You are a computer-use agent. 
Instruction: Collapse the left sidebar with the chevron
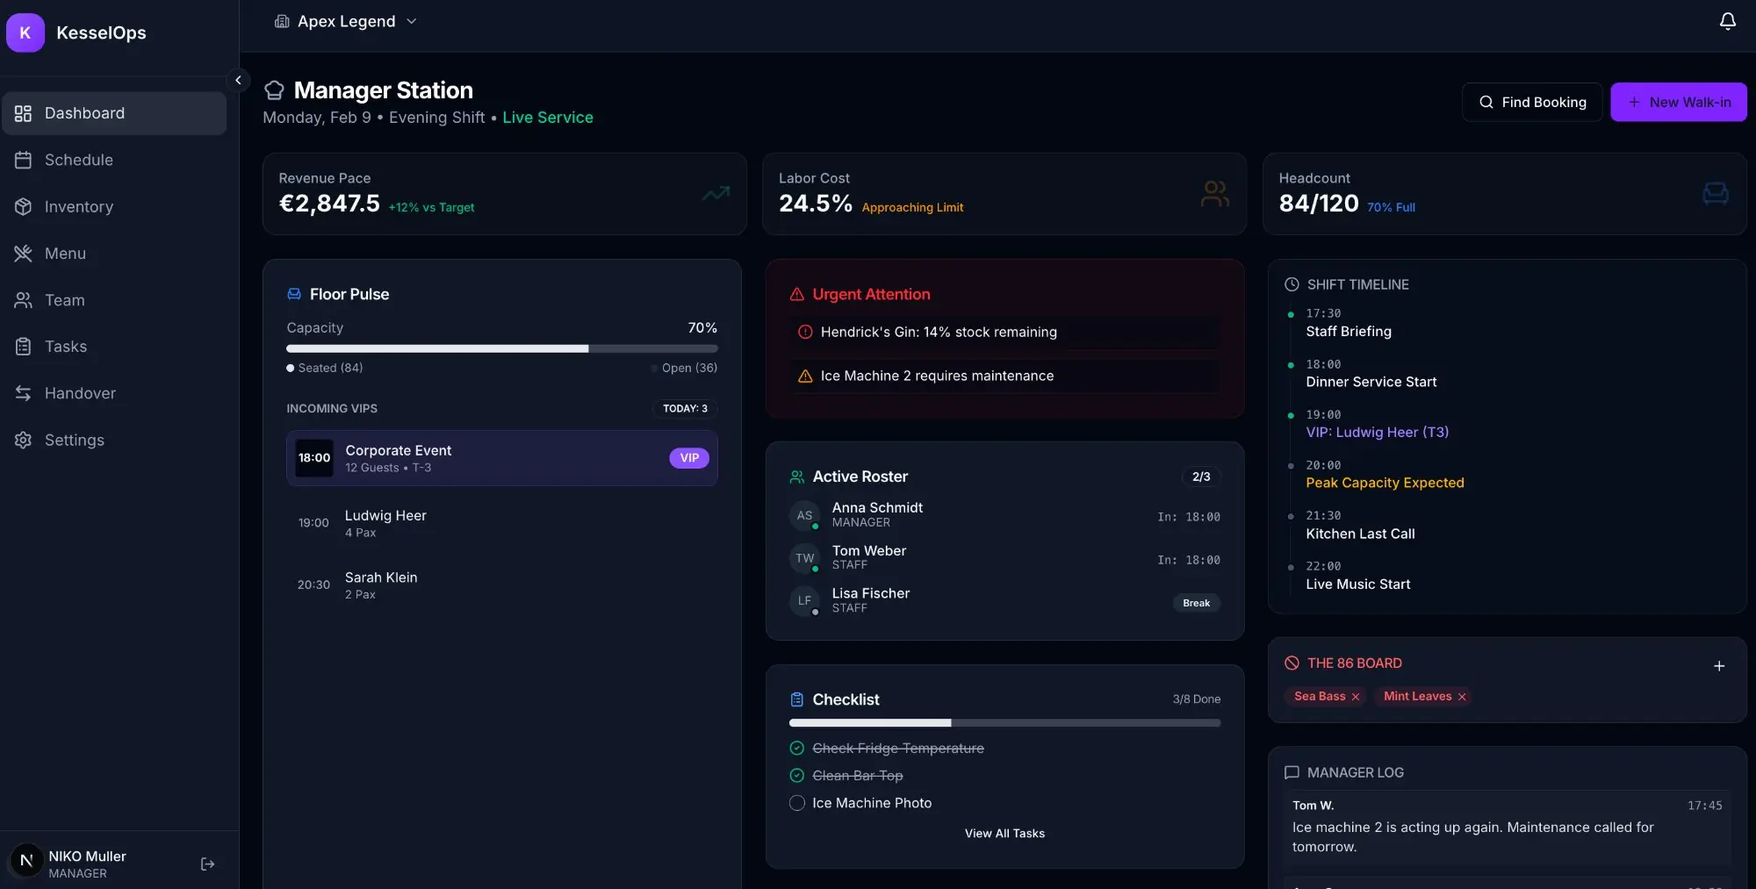point(238,80)
